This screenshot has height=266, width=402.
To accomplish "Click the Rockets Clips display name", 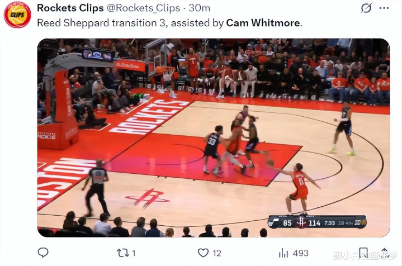I will [70, 8].
